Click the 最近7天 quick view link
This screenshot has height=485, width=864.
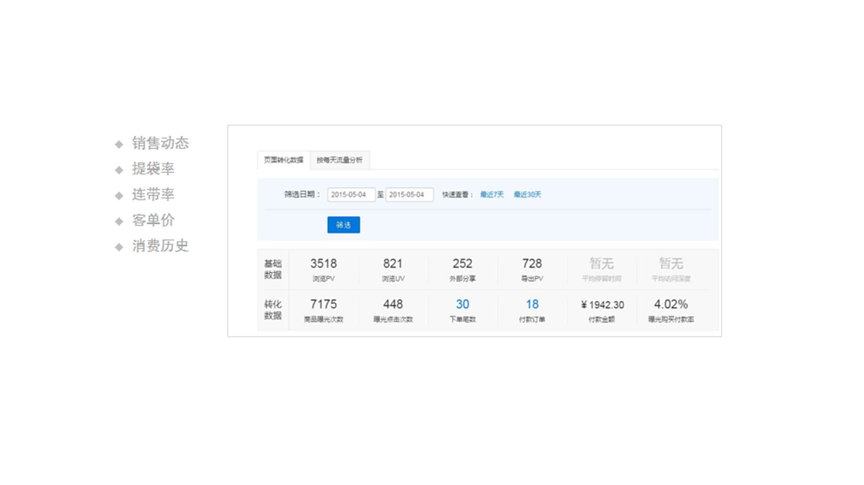coord(492,195)
